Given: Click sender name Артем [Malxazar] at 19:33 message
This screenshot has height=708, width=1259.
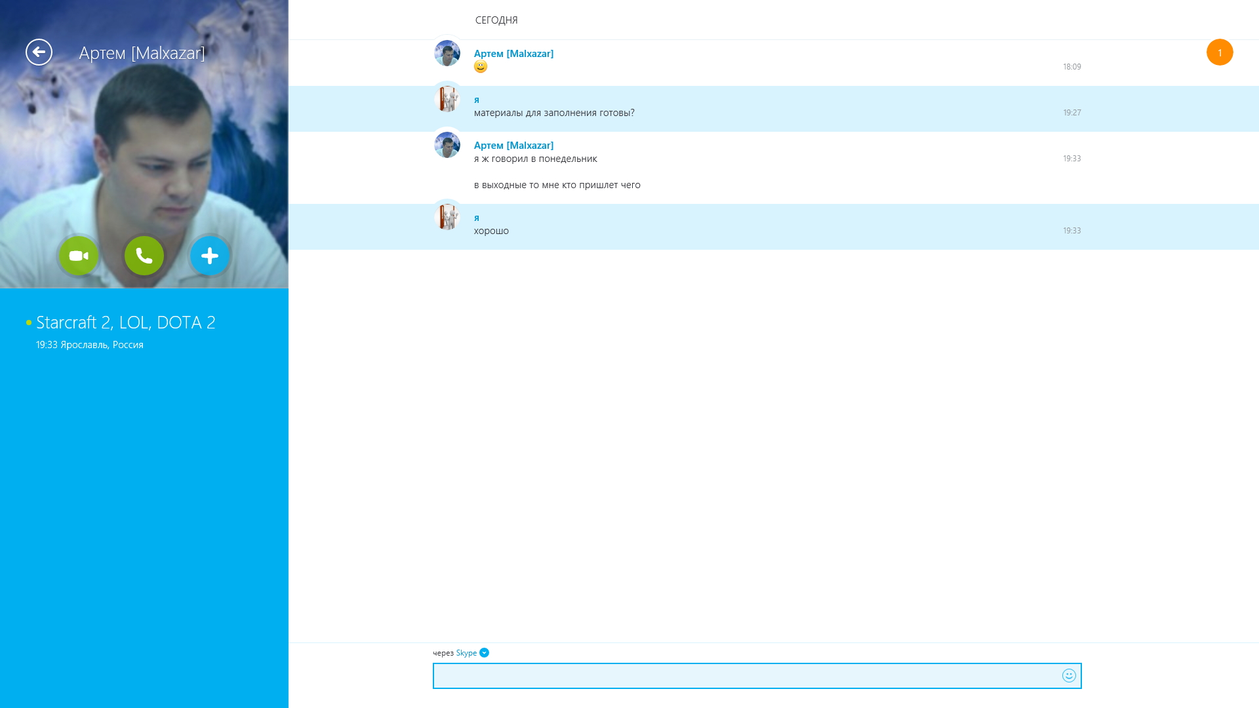Looking at the screenshot, I should [513, 146].
